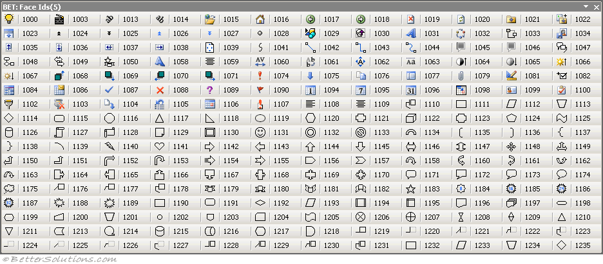Viewport: 603px width, 264px height.
Task: Click the four-way arrow shape 1148
Action: [x=511, y=146]
